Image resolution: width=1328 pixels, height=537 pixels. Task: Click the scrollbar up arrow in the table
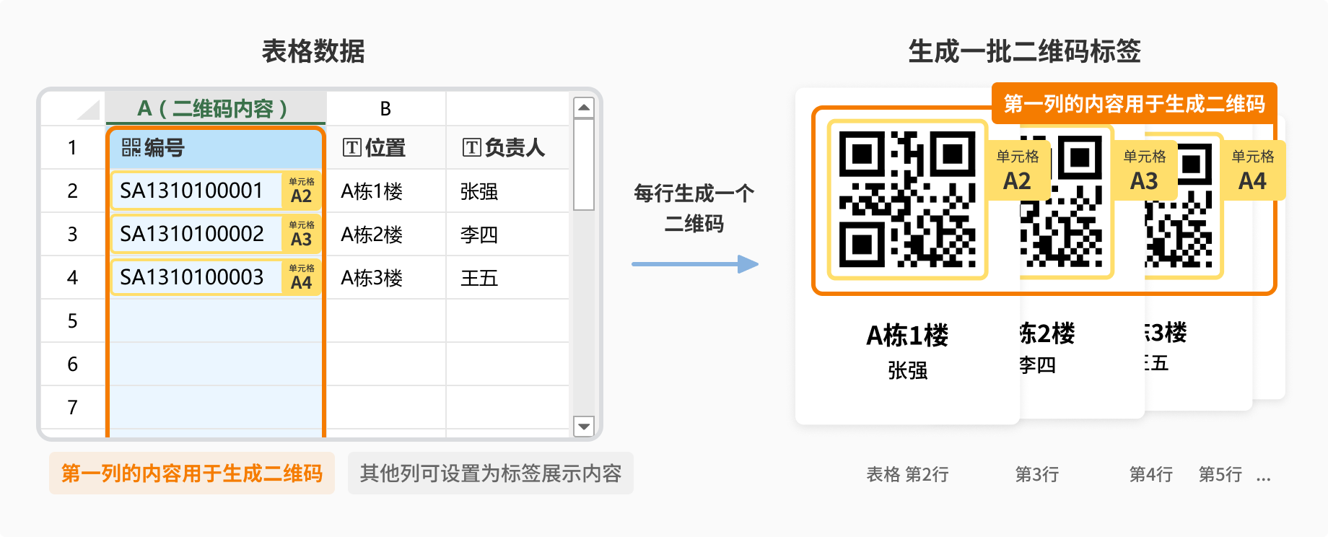point(584,108)
